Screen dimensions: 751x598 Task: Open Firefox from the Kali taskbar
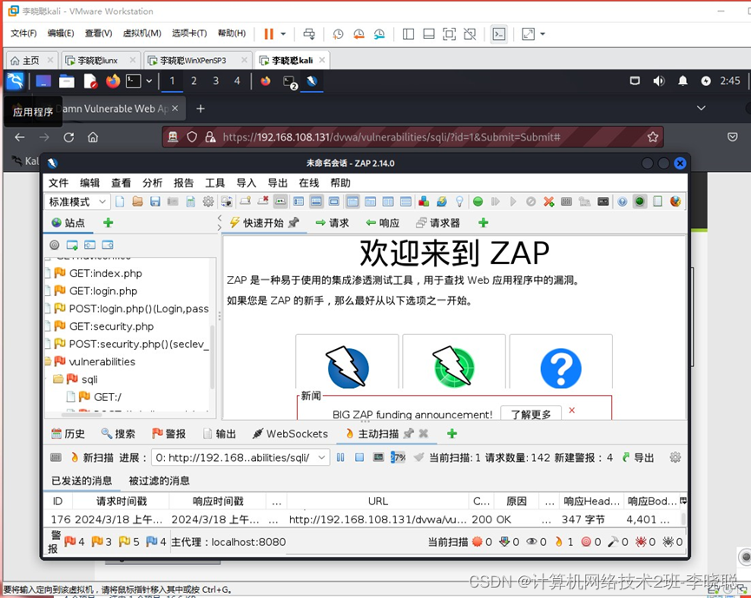pos(112,81)
